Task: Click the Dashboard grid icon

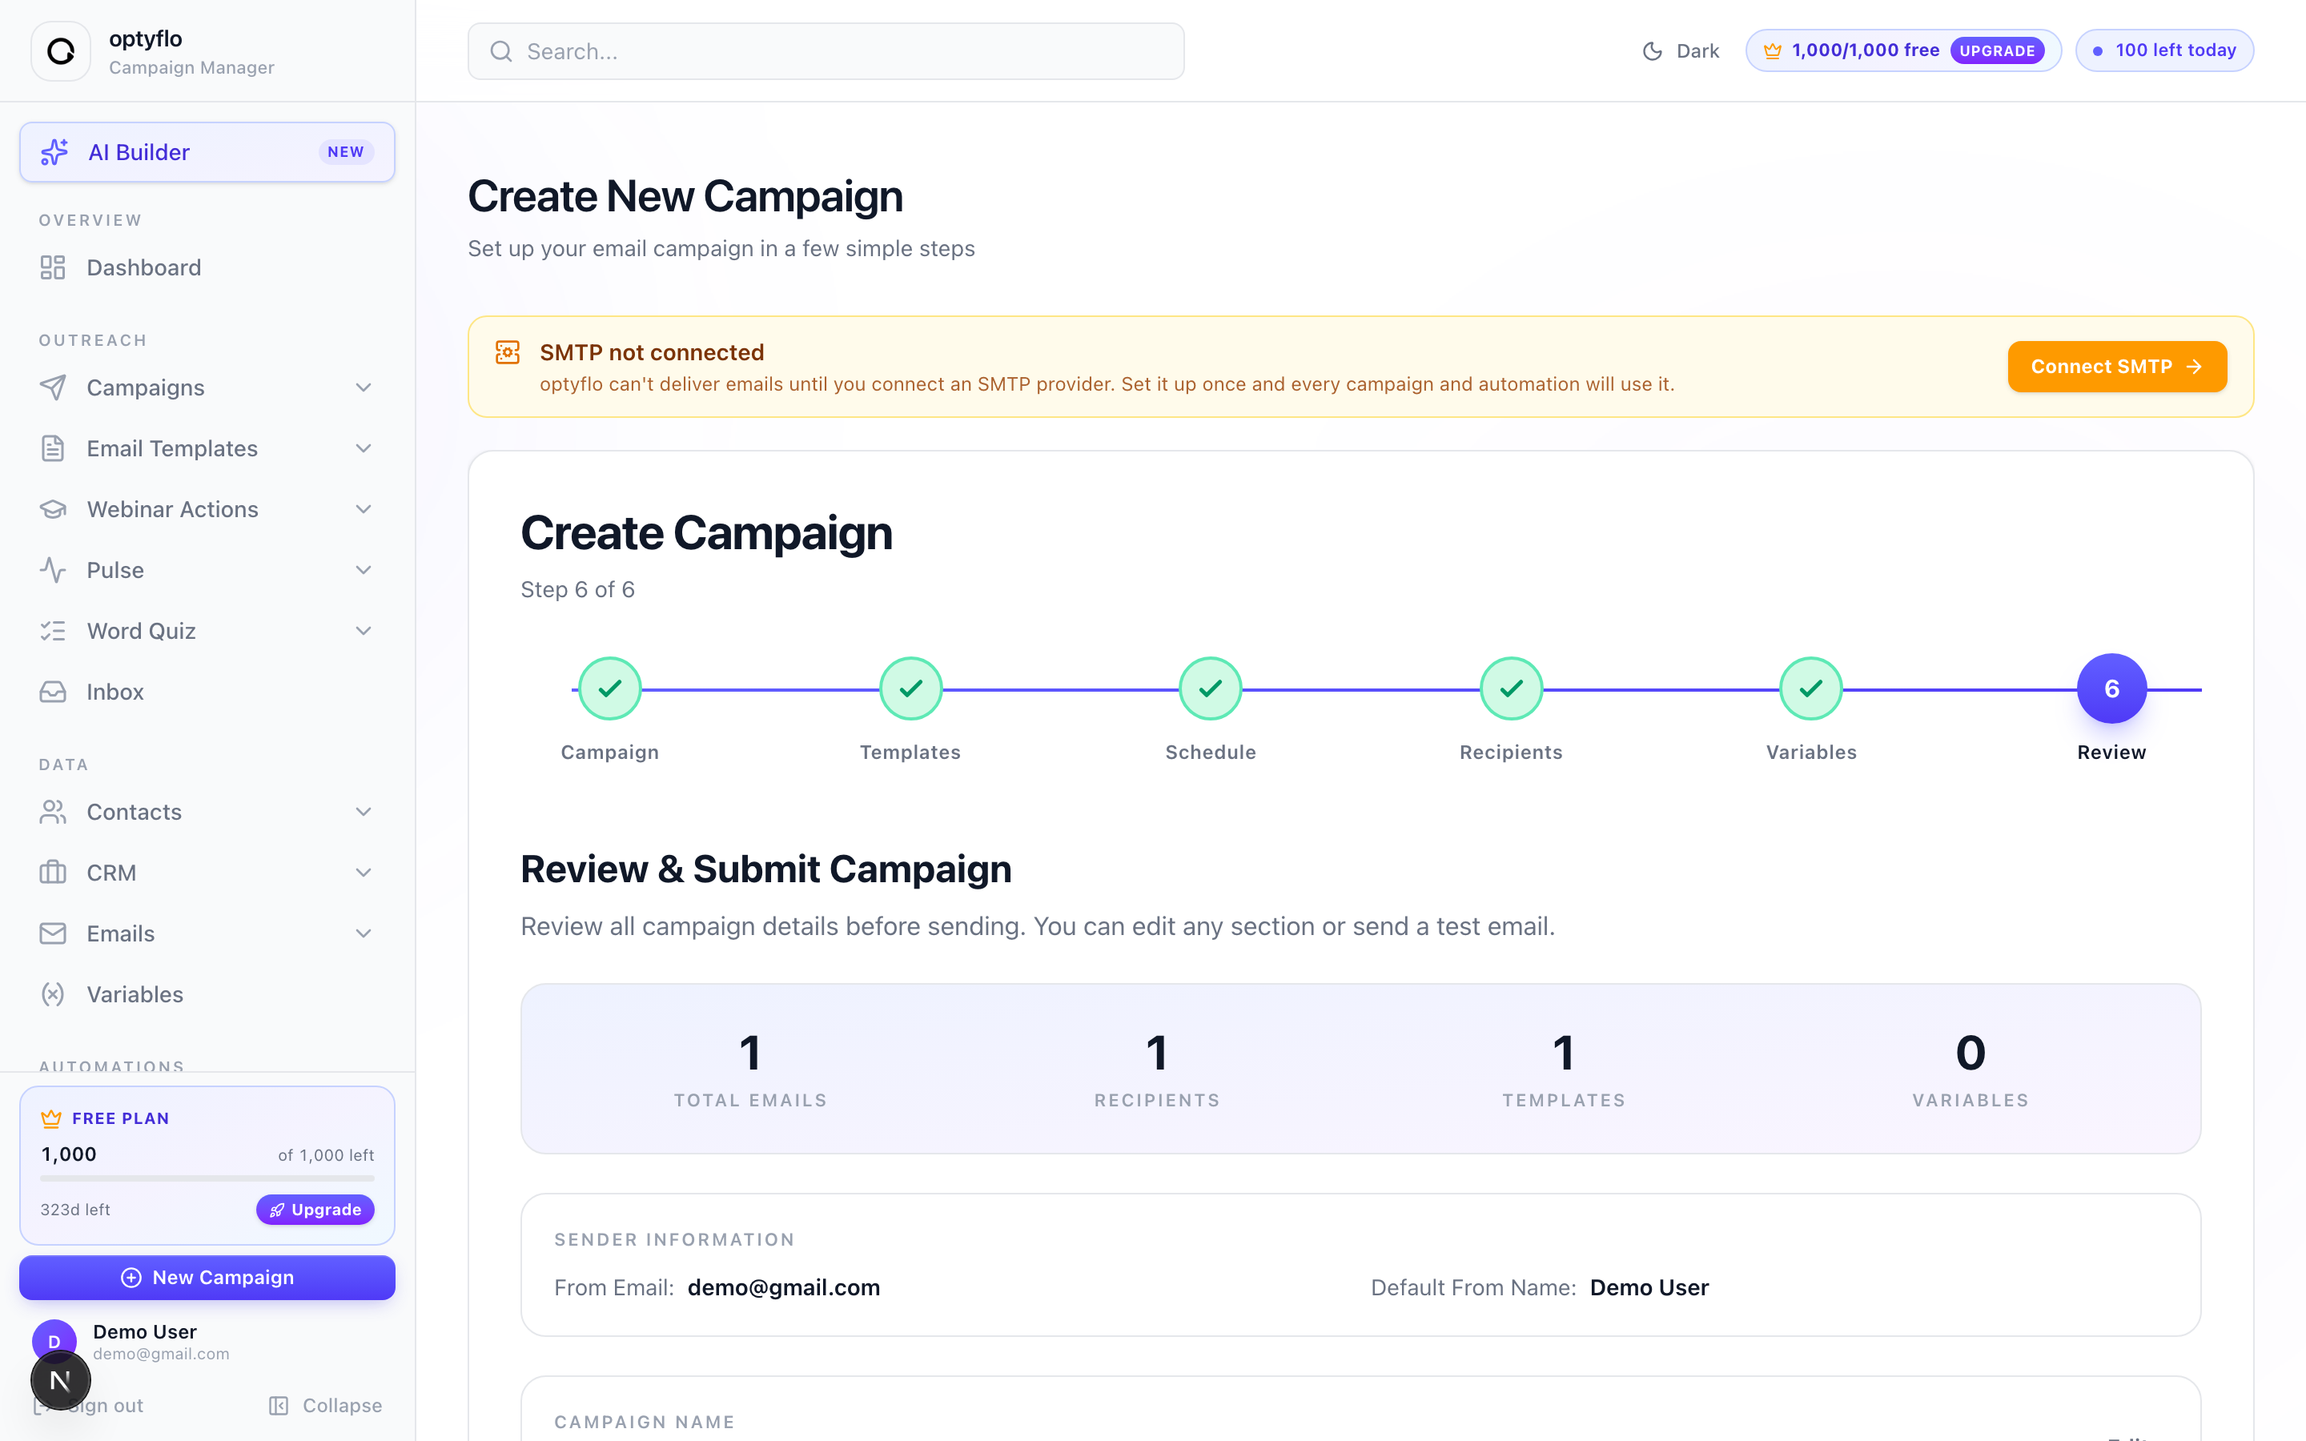Action: [54, 268]
